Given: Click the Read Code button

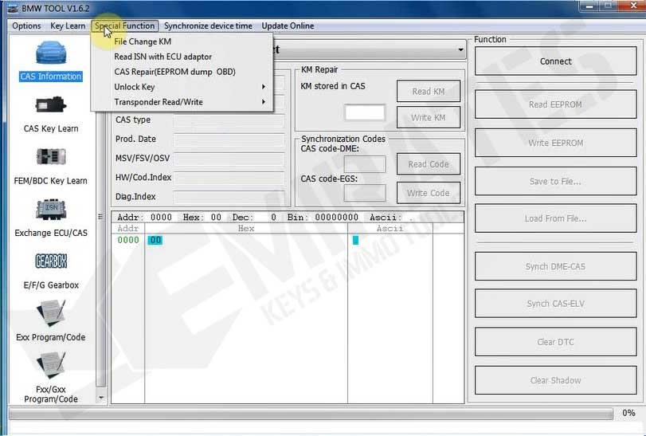Looking at the screenshot, I should tap(429, 164).
